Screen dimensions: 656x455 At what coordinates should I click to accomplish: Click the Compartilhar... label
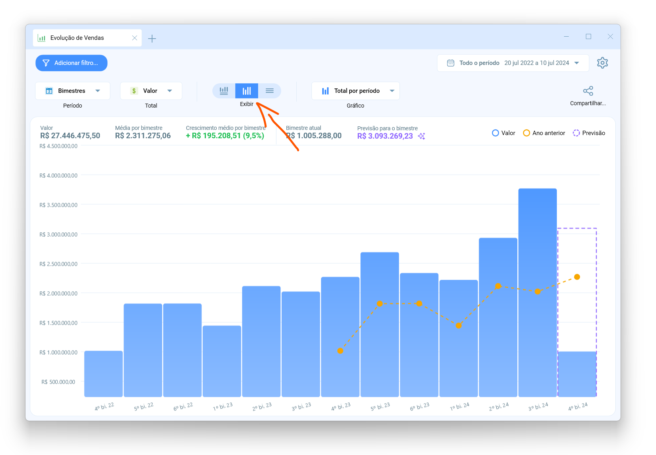tap(588, 103)
